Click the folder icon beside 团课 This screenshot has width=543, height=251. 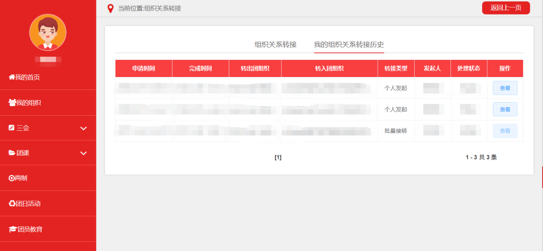[12, 153]
